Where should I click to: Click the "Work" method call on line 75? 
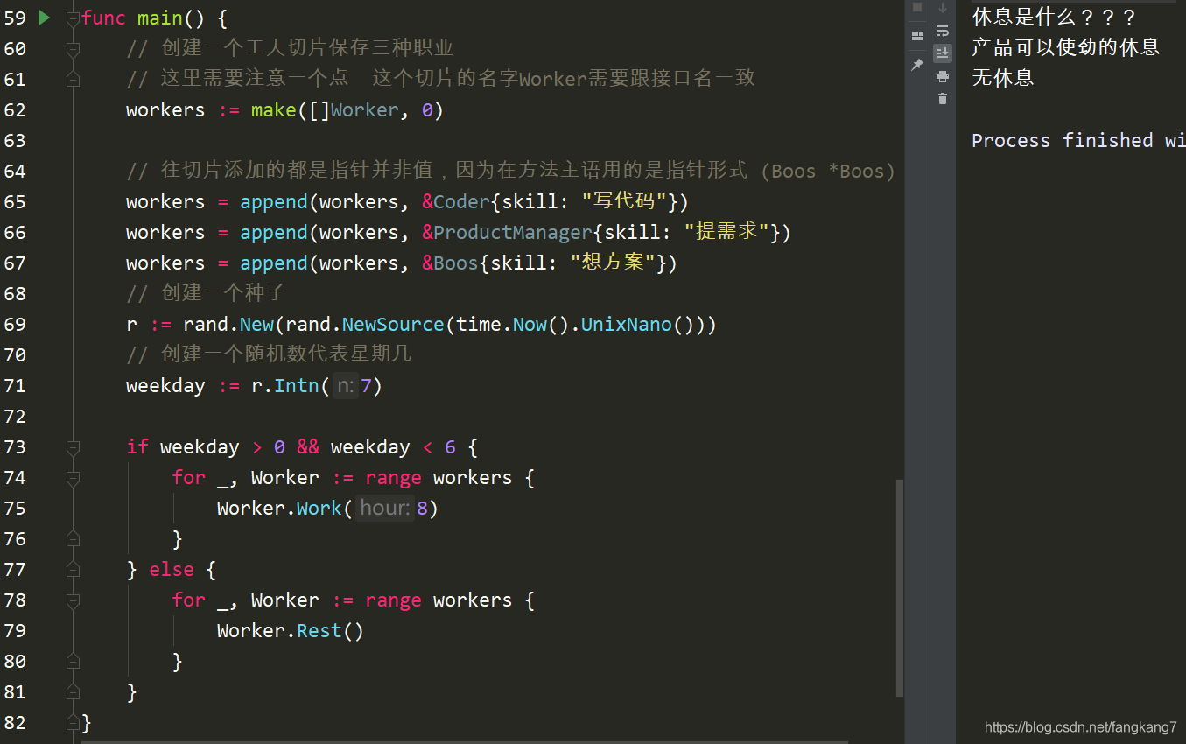[x=319, y=509]
